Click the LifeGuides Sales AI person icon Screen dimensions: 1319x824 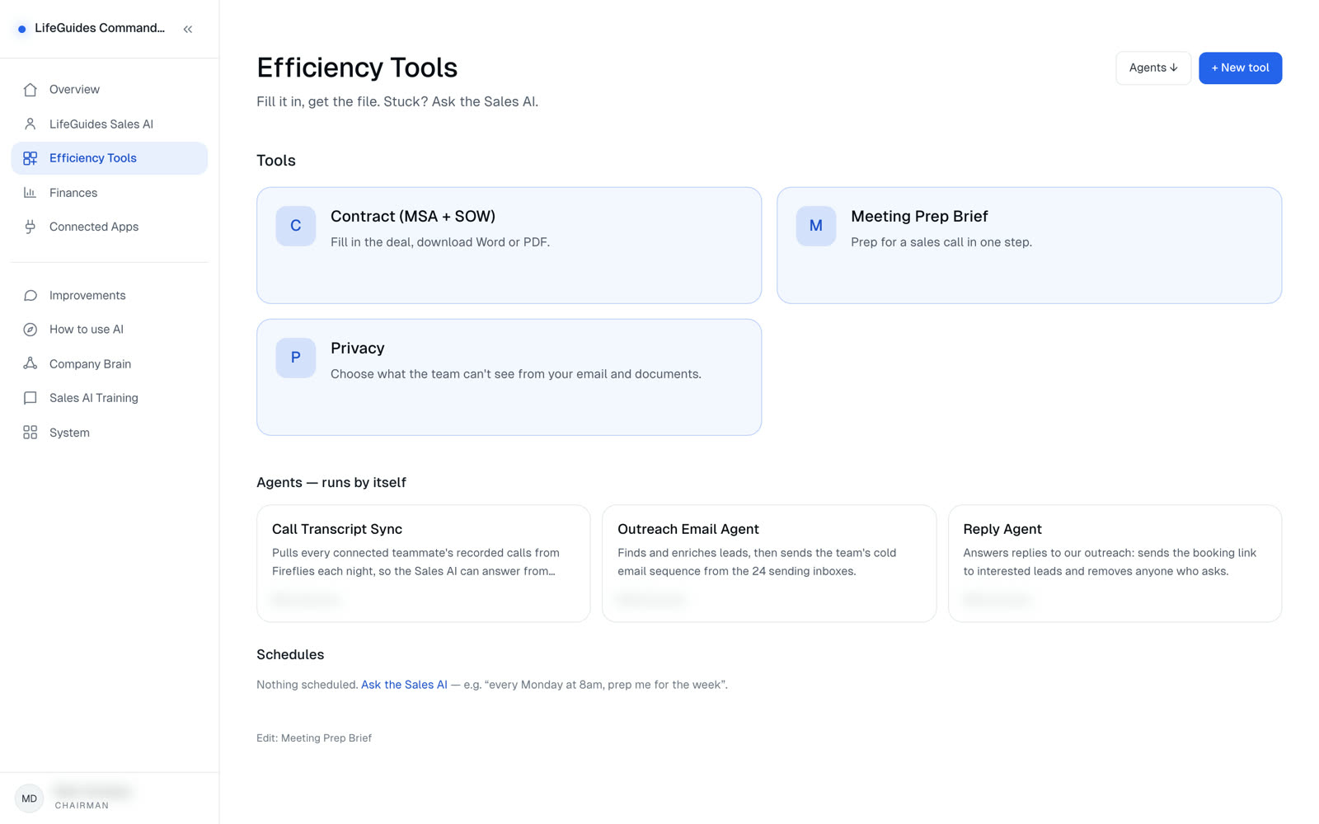pyautogui.click(x=31, y=124)
